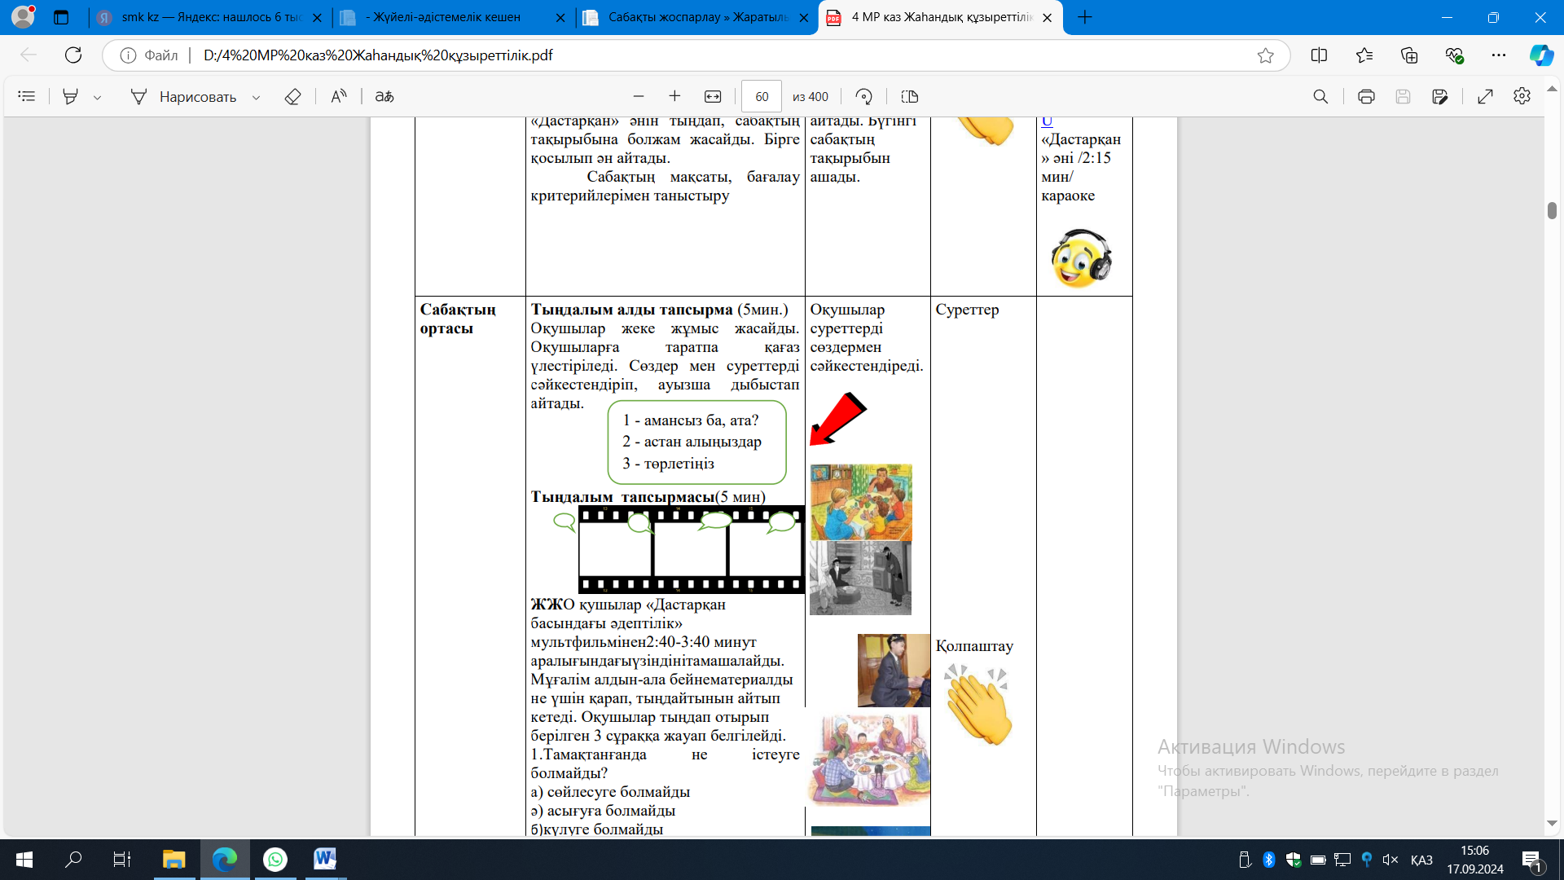
Task: Click the print icon
Action: coord(1366,96)
